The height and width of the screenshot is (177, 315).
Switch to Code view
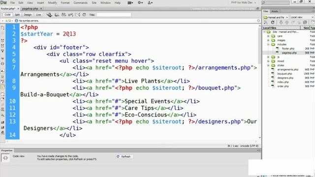7,15
